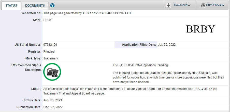Click the Jun. 26, 2023 status date

coord(53,100)
